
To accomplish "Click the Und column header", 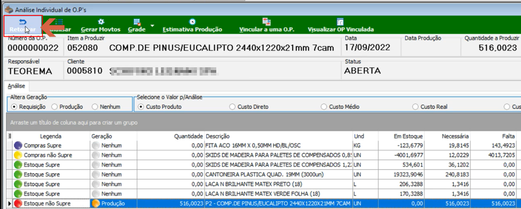I will click(365, 136).
